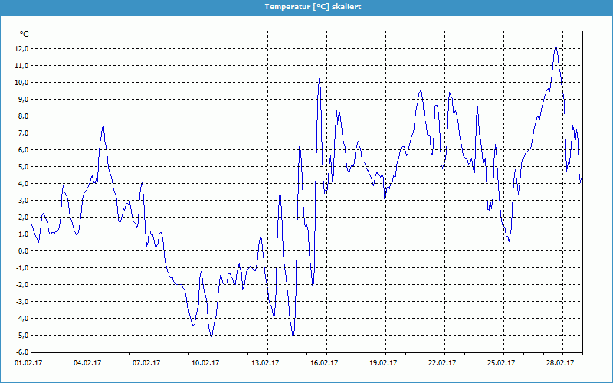Select the -2,0 y-axis label
The width and height of the screenshot is (613, 383).
coord(20,285)
